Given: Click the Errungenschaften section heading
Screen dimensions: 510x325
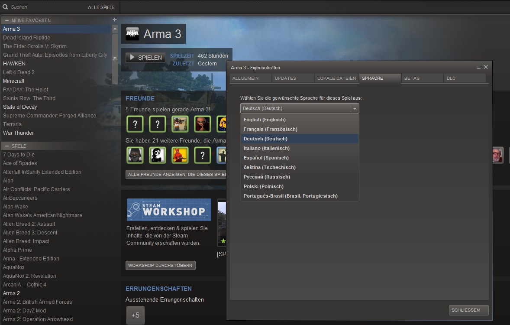Looking at the screenshot, I should [158, 289].
